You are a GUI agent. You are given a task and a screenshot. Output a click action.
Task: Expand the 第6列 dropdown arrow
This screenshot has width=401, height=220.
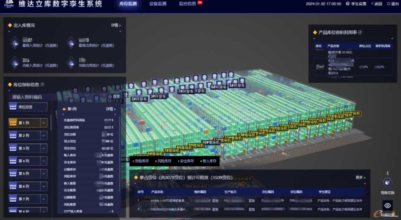44,186
